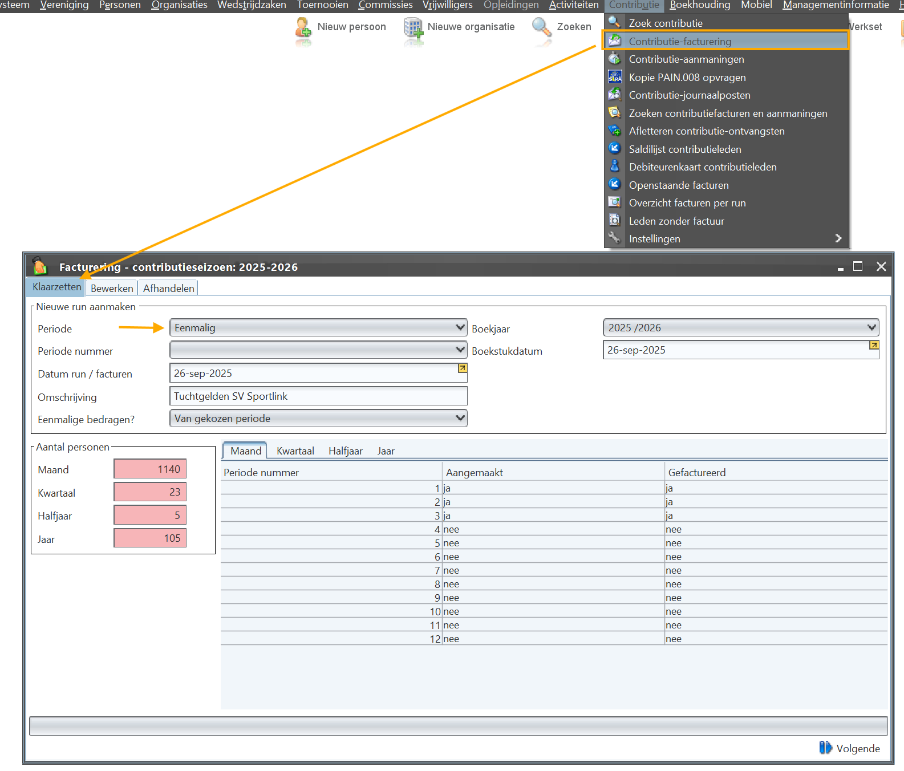This screenshot has width=904, height=771.
Task: Click the Zoeken contributiefacturen en aanmaningen icon
Action: click(x=614, y=113)
